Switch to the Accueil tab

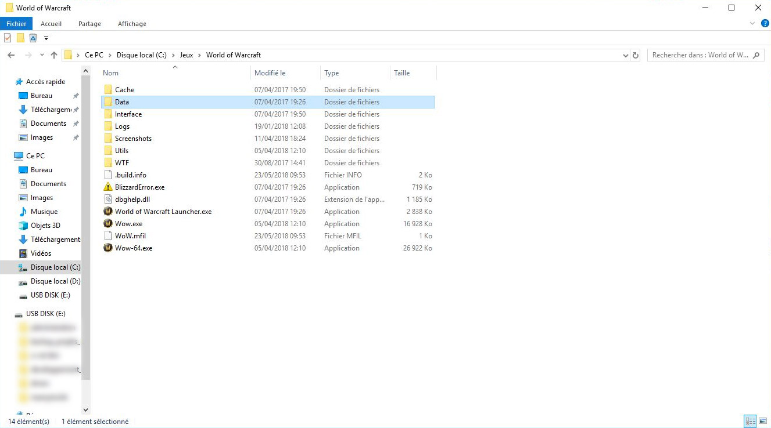click(51, 24)
